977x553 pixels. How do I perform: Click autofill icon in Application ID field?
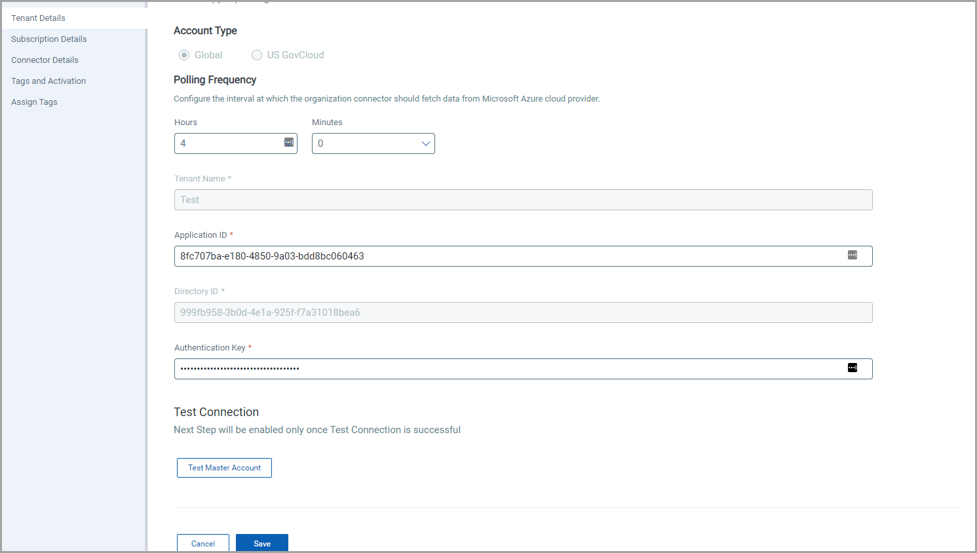coord(852,256)
